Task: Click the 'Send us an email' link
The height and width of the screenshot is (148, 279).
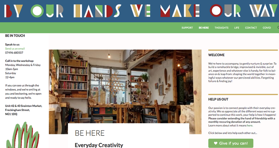Action: point(15,49)
